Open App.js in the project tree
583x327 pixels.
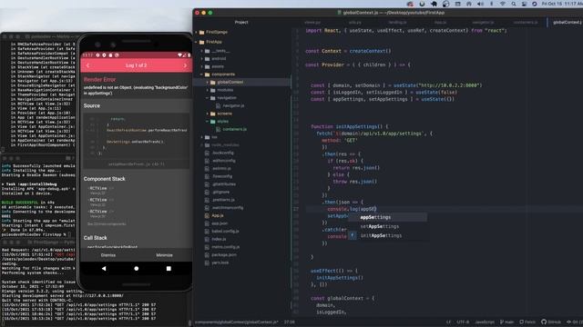click(x=218, y=215)
